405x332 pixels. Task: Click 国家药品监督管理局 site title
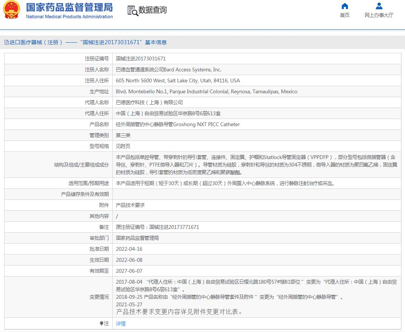click(x=69, y=7)
